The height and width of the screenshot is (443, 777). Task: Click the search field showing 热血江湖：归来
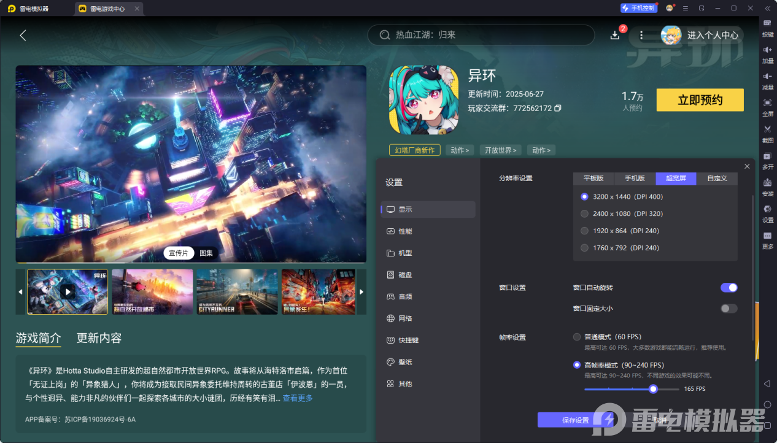click(481, 35)
